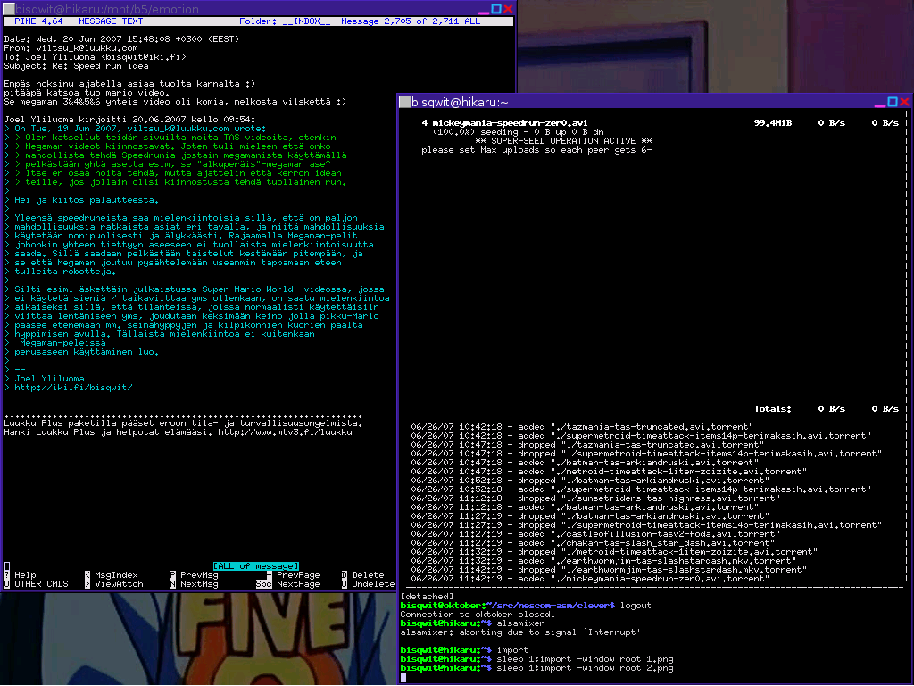Select ViewAttch in the Pine footer
This screenshot has height=686, width=914.
click(119, 583)
